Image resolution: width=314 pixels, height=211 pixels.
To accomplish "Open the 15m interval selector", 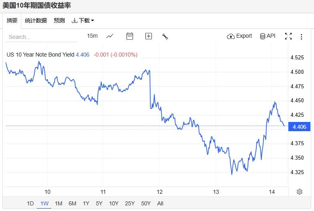I will pyautogui.click(x=92, y=36).
